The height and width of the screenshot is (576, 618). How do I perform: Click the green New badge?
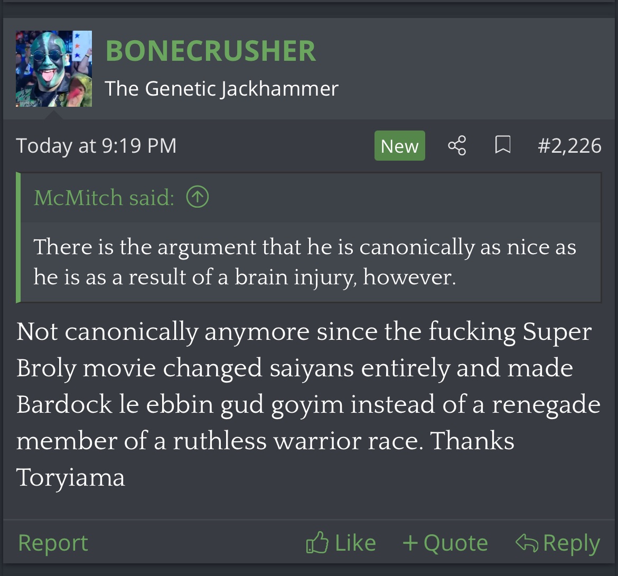click(x=399, y=146)
